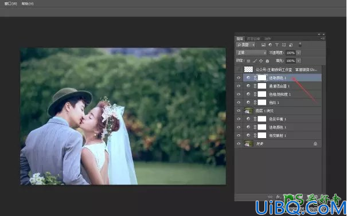Screen dimensions: 347x216
Task: Select the 色相/饱和度 1 layer name
Action: (x=280, y=95)
